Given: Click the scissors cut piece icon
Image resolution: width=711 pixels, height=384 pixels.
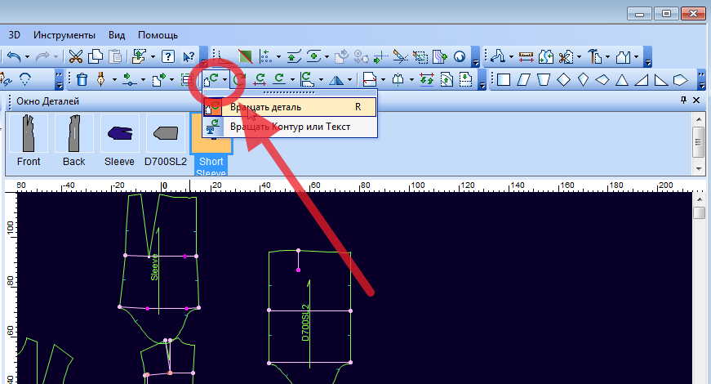Looking at the screenshot, I should [566, 56].
